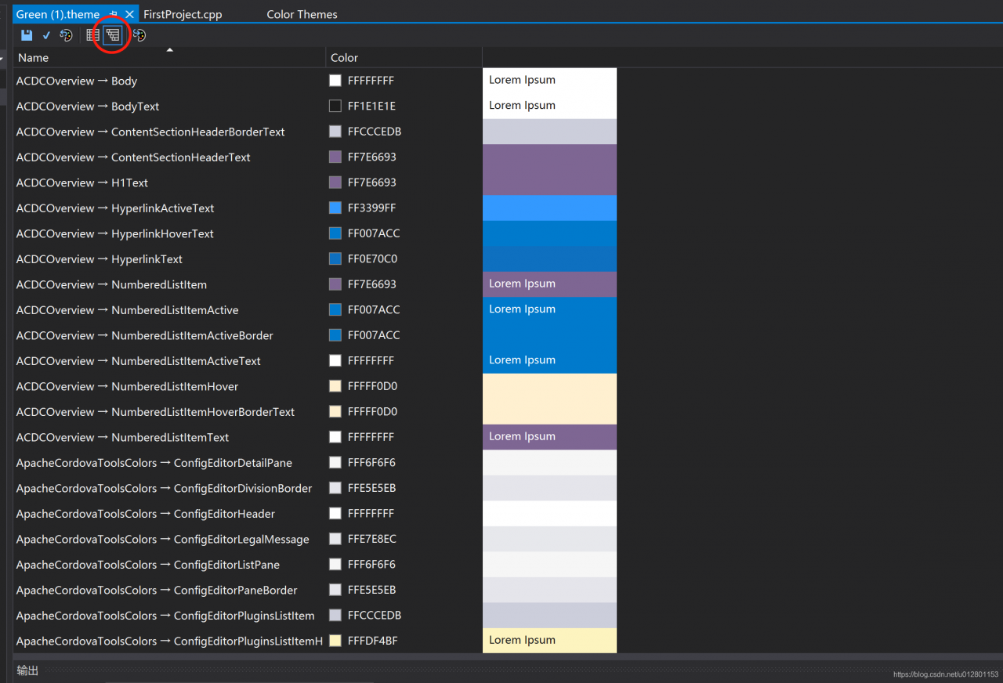Click swatch for ConfigEditorDetailPane
1003x683 pixels.
335,462
